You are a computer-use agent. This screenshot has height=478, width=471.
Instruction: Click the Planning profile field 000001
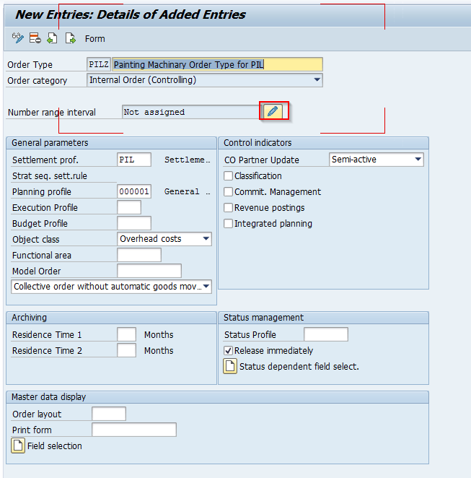pyautogui.click(x=134, y=191)
